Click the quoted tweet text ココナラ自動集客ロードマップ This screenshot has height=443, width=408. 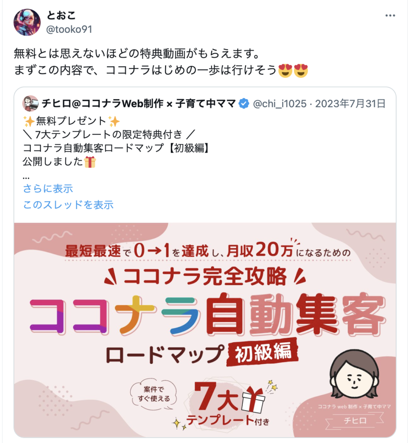(x=93, y=148)
